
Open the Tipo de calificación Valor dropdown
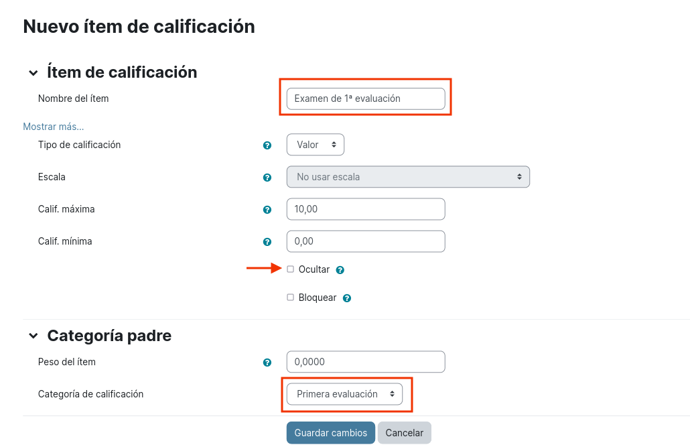pos(316,145)
